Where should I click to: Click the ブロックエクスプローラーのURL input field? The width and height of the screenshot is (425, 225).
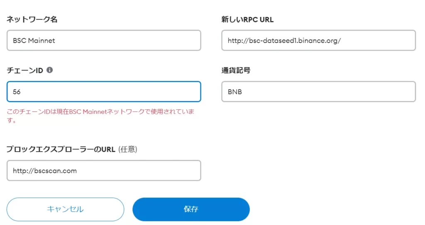[x=104, y=171]
